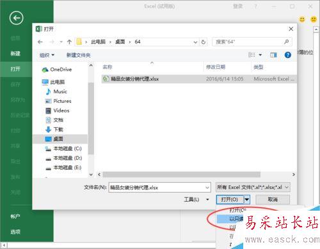Image resolution: width=320 pixels, height=249 pixels.
Task: Open the 组织 menu
Action: pyautogui.click(x=47, y=56)
